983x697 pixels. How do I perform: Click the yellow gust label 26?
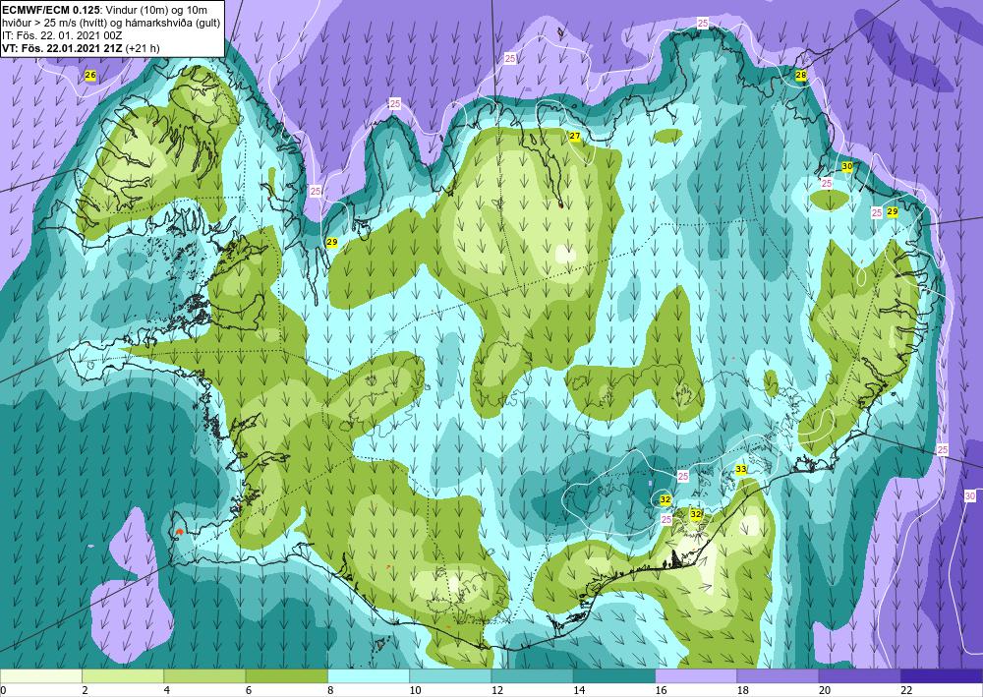pos(90,76)
